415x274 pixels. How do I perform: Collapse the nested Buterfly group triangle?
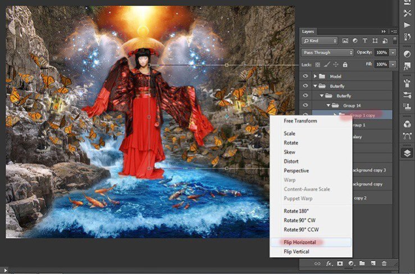tap(322, 96)
